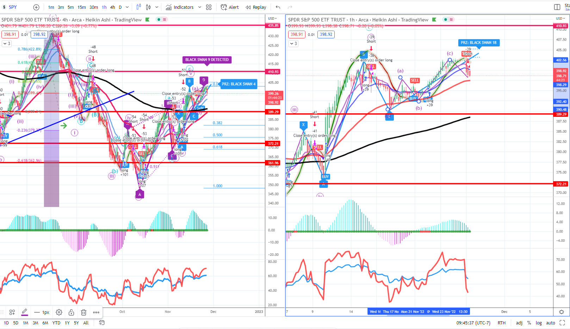The image size is (570, 329).
Task: Click the 09:45:37 (UTC-7) timezone clock
Action: tap(473, 323)
